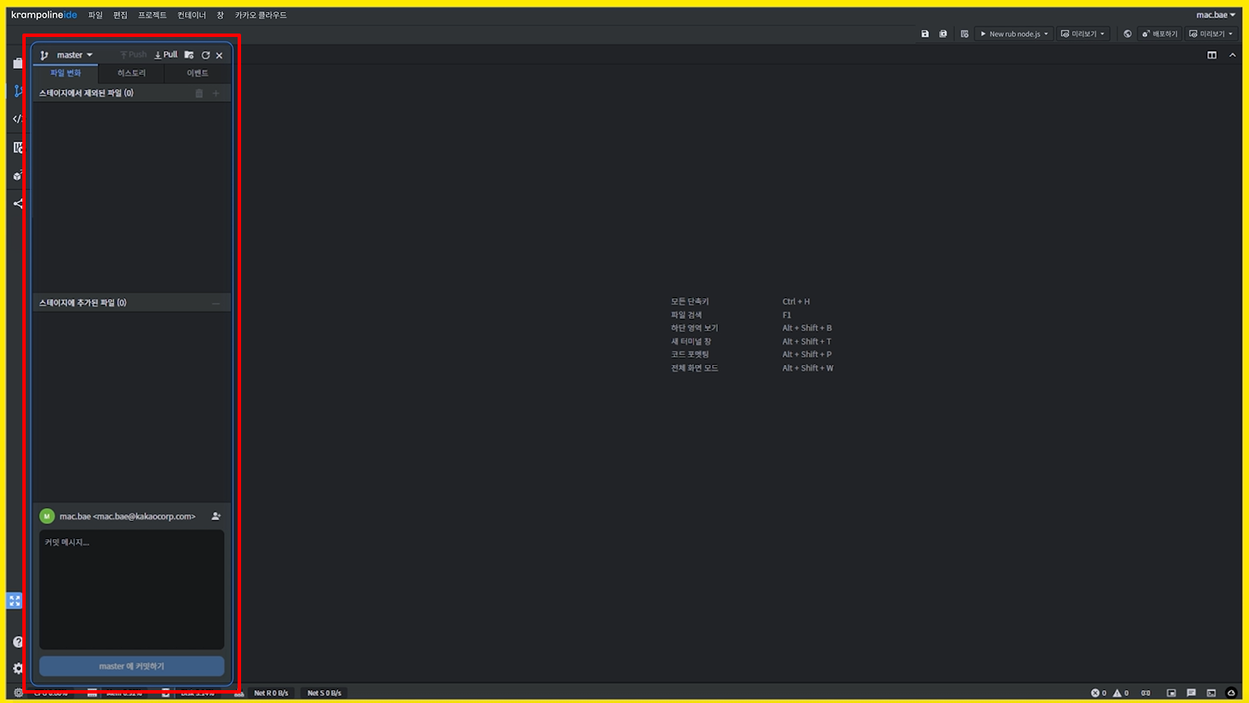Open the rightmost 미리보기 dropdown
Image resolution: width=1249 pixels, height=703 pixels.
click(1211, 34)
